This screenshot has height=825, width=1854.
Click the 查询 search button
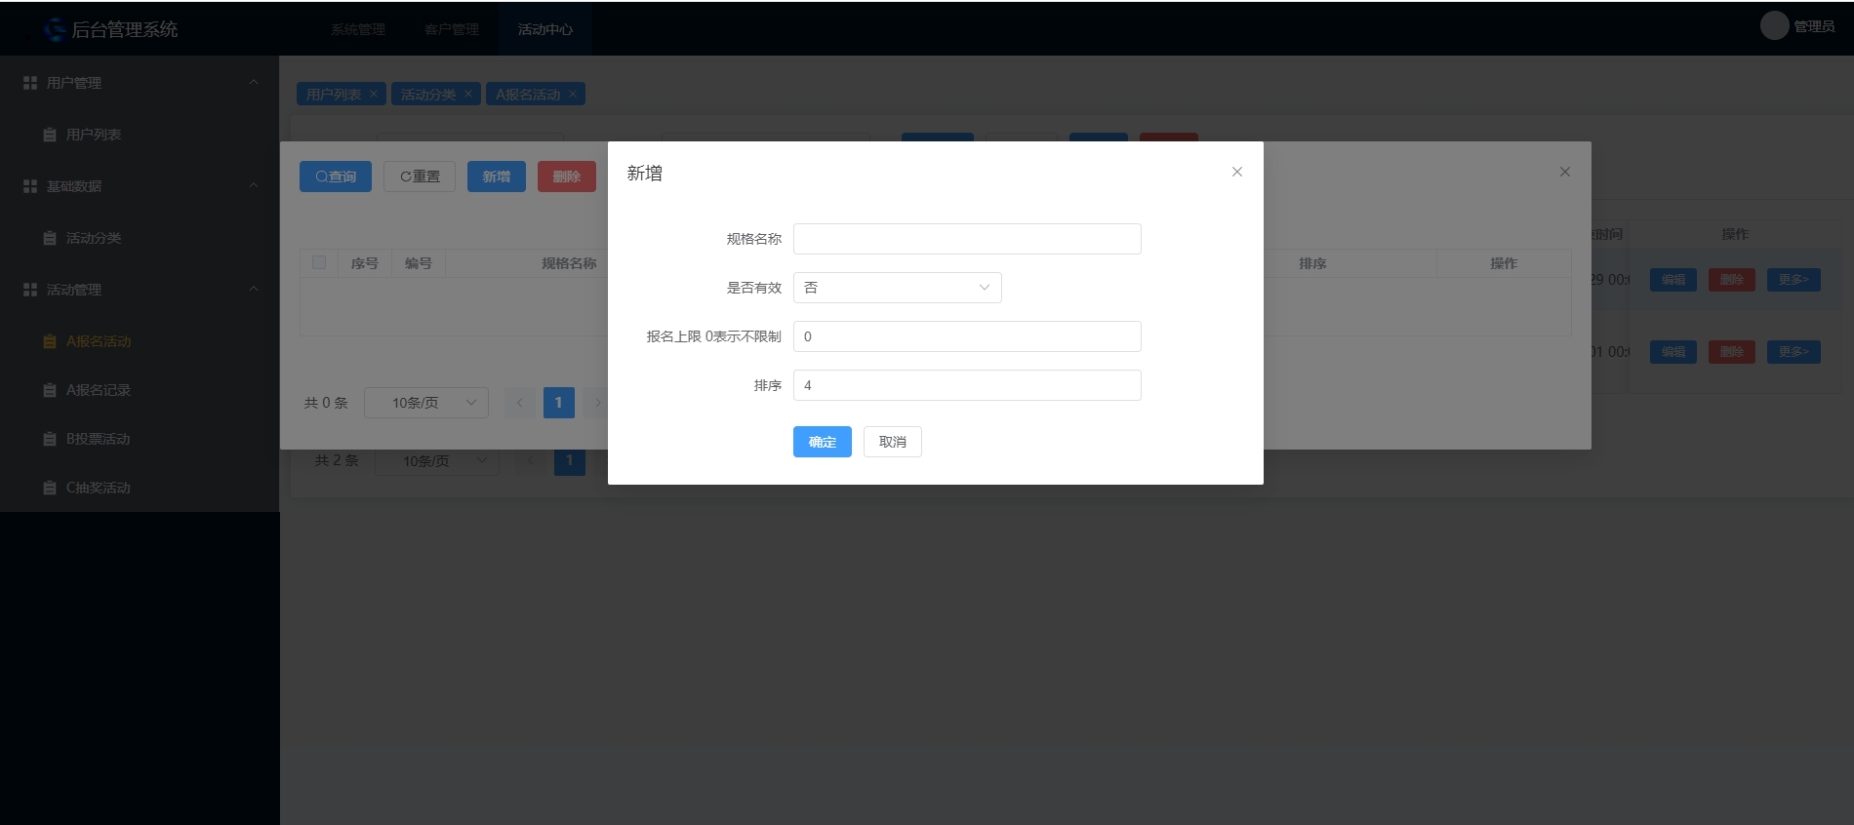pyautogui.click(x=335, y=177)
